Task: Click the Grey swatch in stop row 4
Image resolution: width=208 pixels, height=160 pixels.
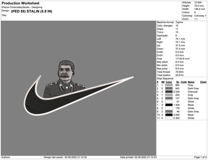Action: pos(169,95)
